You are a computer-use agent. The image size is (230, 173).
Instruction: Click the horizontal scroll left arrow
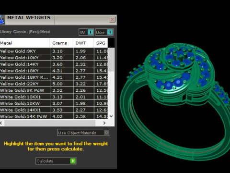click(x=1, y=123)
